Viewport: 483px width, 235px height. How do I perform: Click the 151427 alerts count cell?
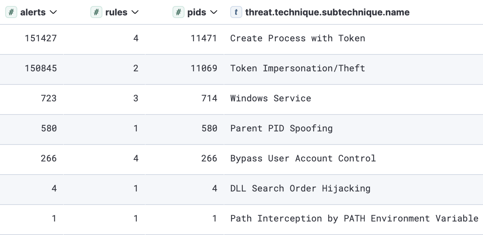point(41,38)
